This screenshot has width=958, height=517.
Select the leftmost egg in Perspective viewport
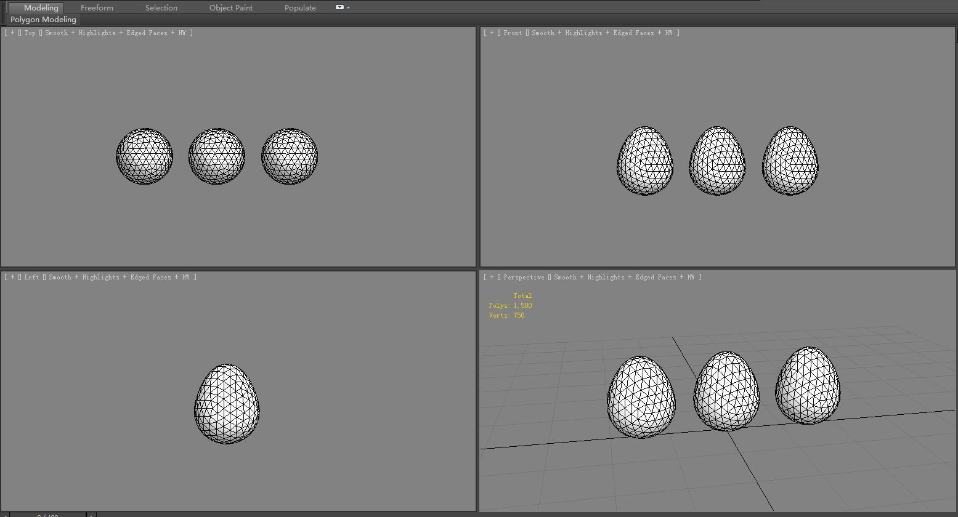(641, 398)
